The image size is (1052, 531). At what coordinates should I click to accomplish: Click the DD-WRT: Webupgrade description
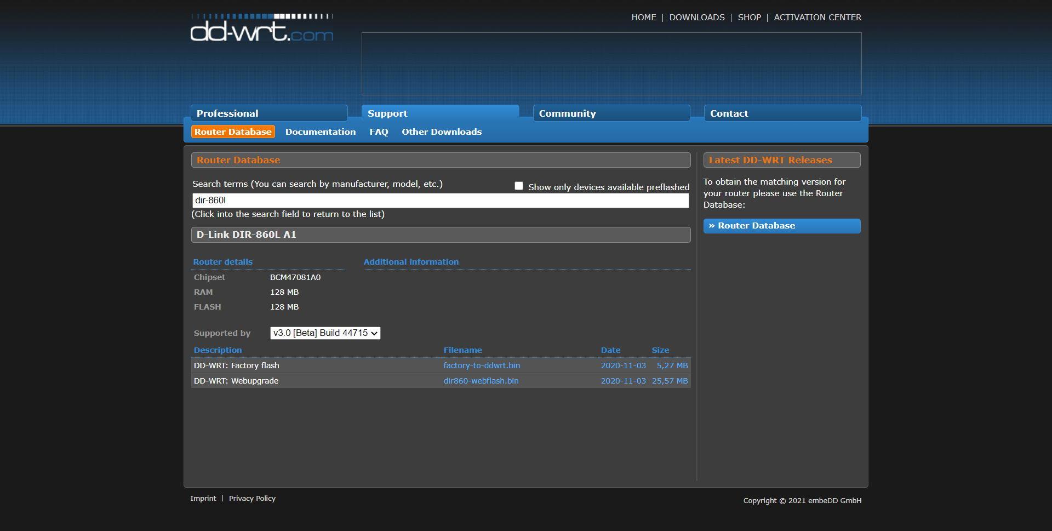click(236, 381)
